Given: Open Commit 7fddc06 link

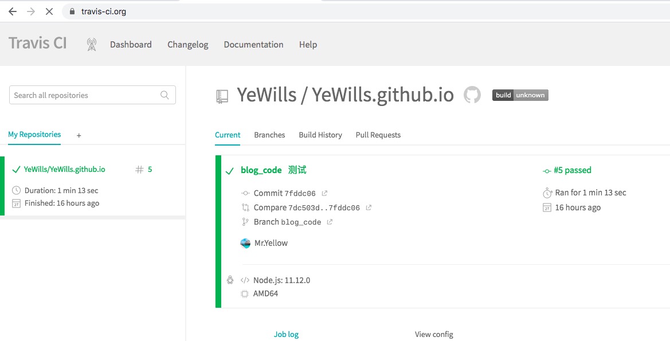Looking at the screenshot, I should point(285,193).
